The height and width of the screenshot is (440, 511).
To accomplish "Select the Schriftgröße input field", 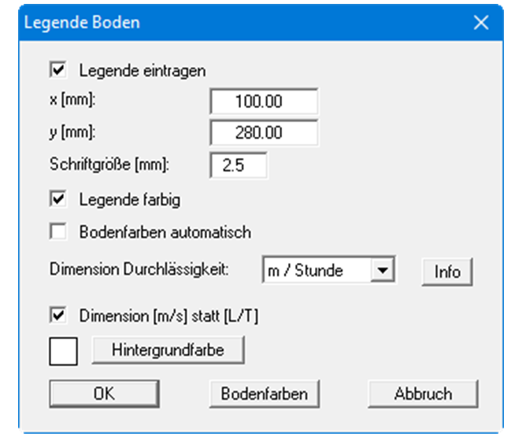I will [x=239, y=167].
